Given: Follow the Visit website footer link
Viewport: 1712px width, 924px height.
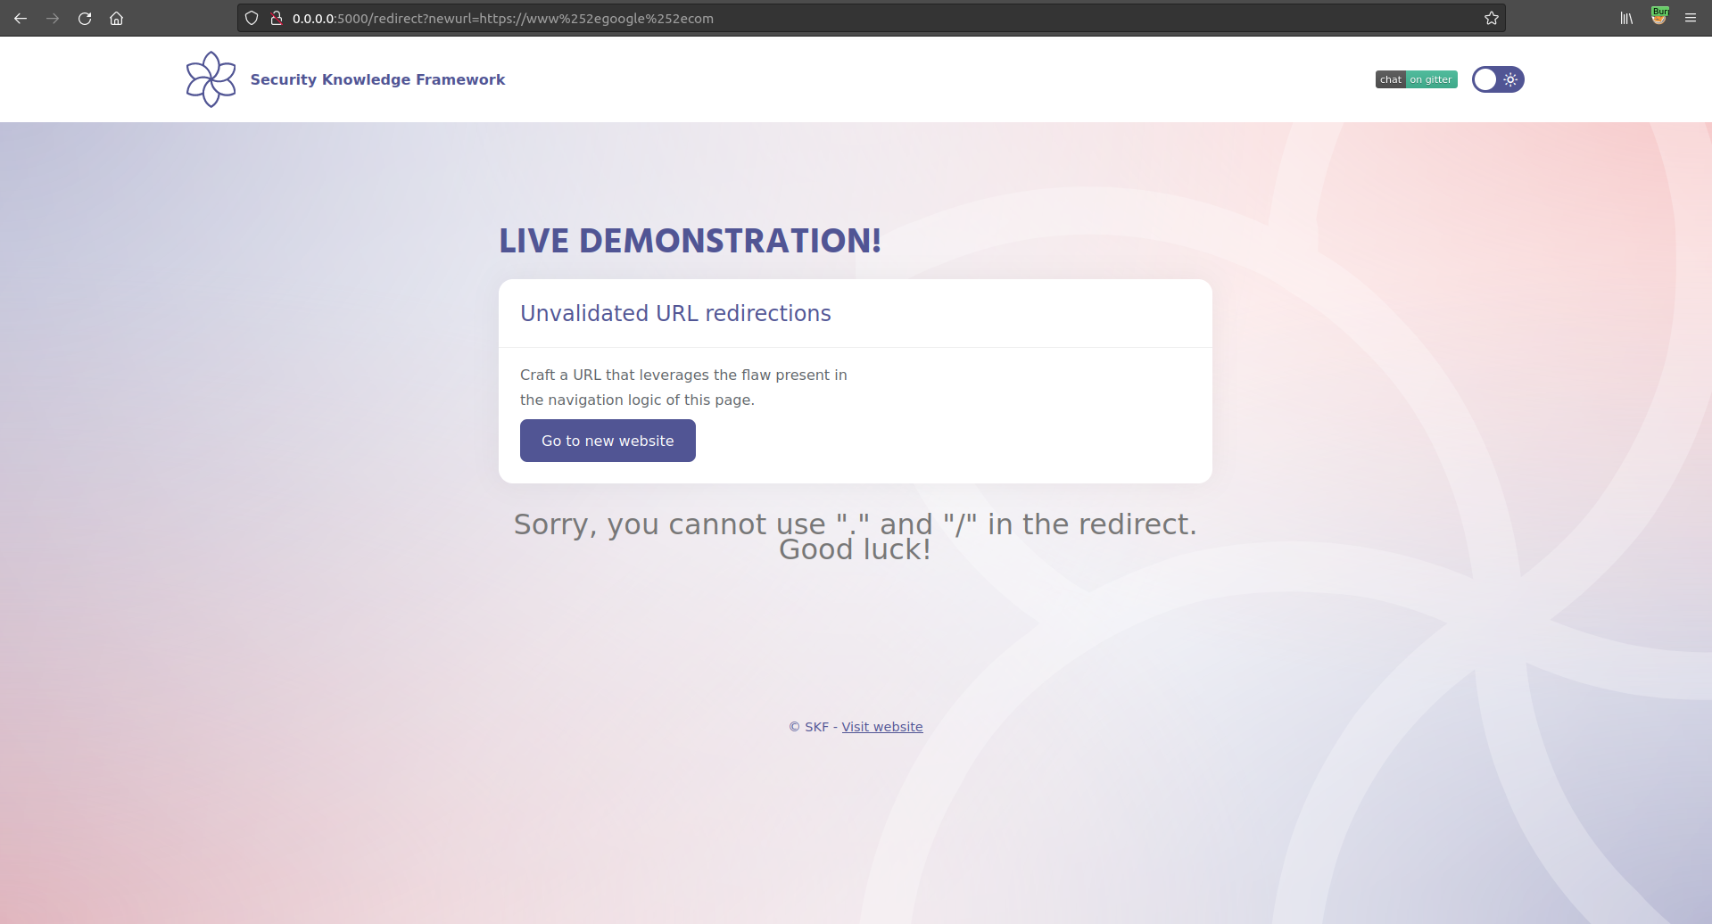Looking at the screenshot, I should pyautogui.click(x=882, y=727).
